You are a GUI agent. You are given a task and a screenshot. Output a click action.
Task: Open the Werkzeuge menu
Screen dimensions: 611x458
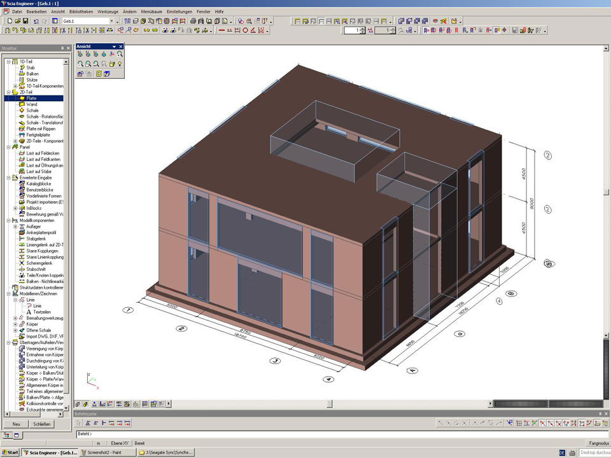click(x=108, y=11)
